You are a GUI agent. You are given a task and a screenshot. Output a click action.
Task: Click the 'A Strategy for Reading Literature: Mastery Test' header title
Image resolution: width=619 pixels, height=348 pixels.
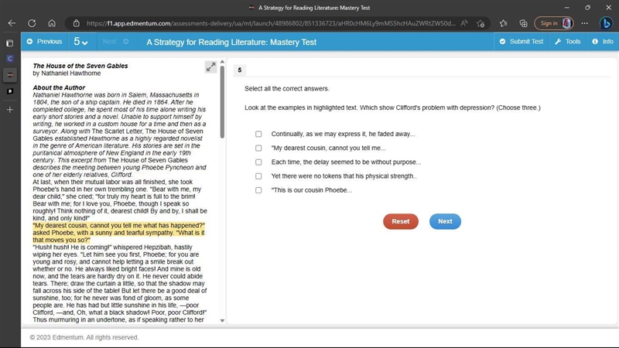[x=231, y=42]
